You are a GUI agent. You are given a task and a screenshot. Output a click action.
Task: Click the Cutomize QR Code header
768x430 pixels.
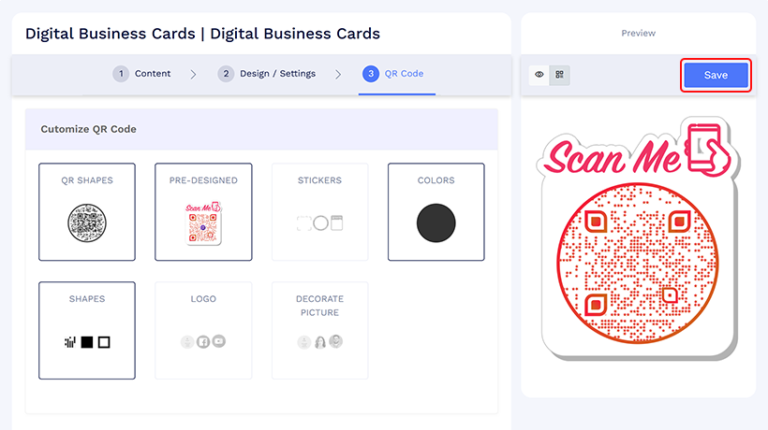[x=89, y=129]
